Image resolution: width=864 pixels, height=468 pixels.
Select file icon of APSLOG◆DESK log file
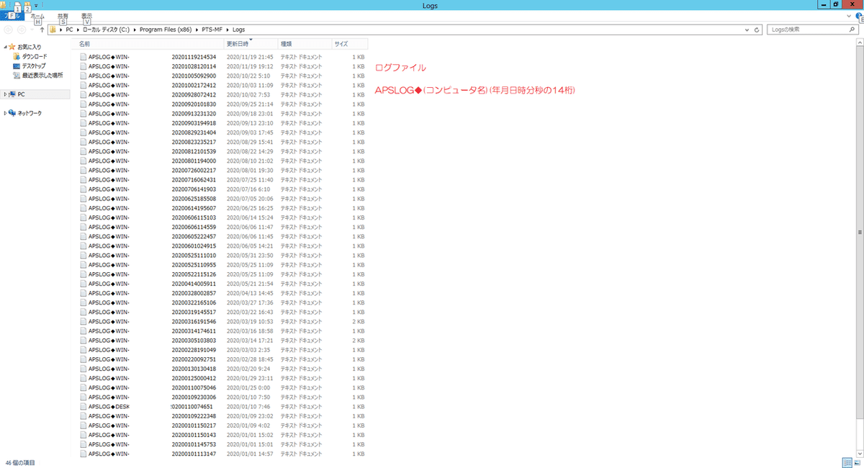click(x=84, y=406)
